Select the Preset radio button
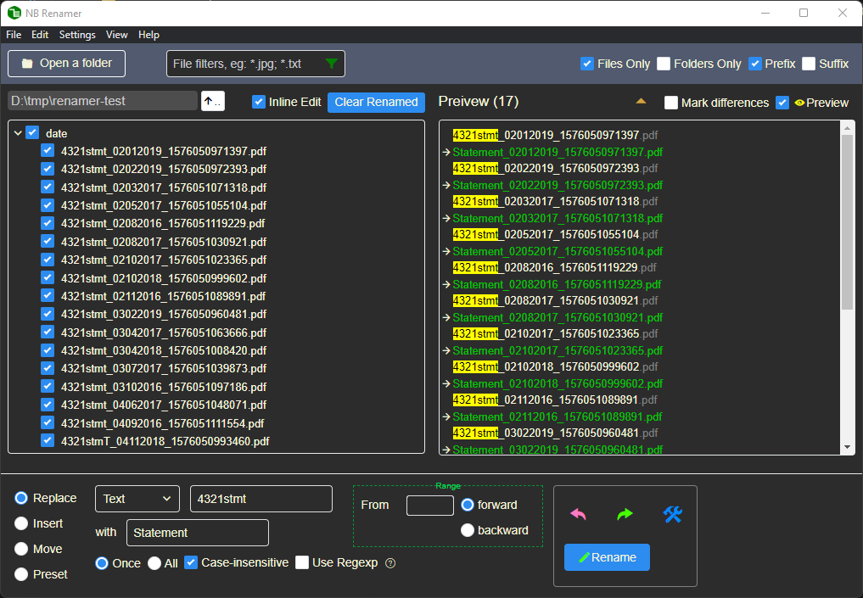Viewport: 863px width, 598px height. [21, 574]
